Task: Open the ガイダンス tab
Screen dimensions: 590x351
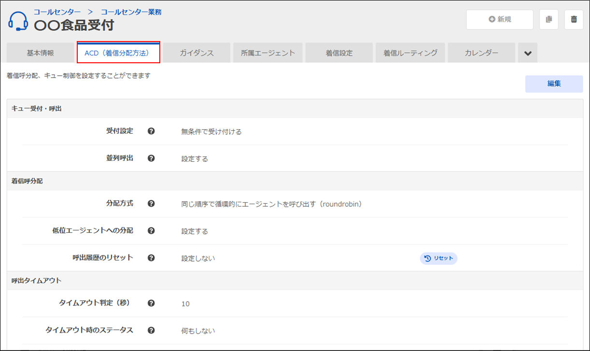Action: [197, 53]
